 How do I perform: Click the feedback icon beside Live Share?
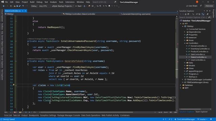click(x=201, y=6)
